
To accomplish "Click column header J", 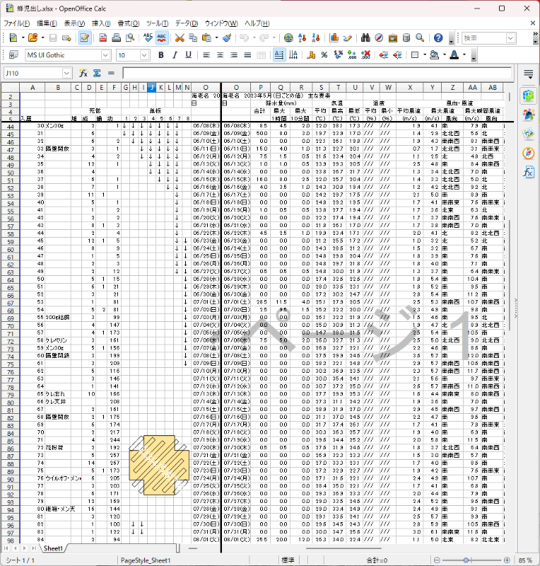I will pos(151,87).
